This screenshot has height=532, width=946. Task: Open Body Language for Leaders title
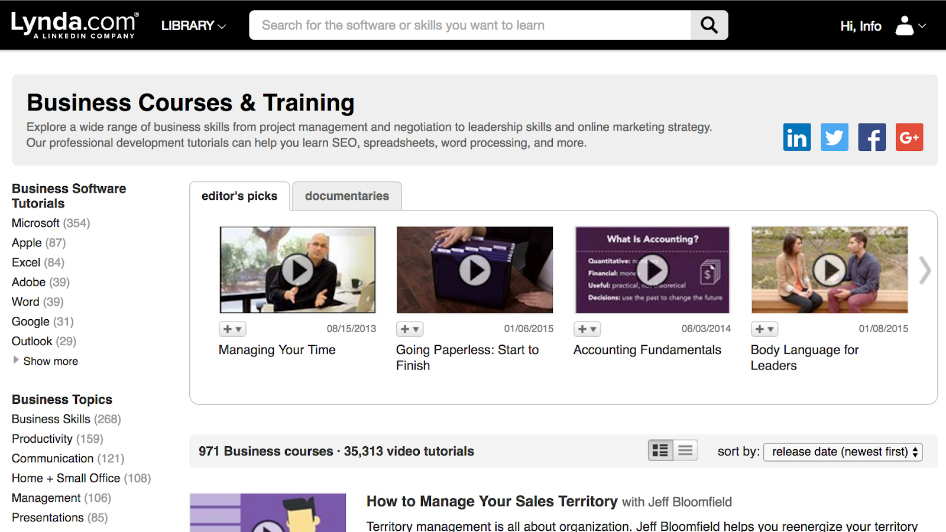[805, 358]
